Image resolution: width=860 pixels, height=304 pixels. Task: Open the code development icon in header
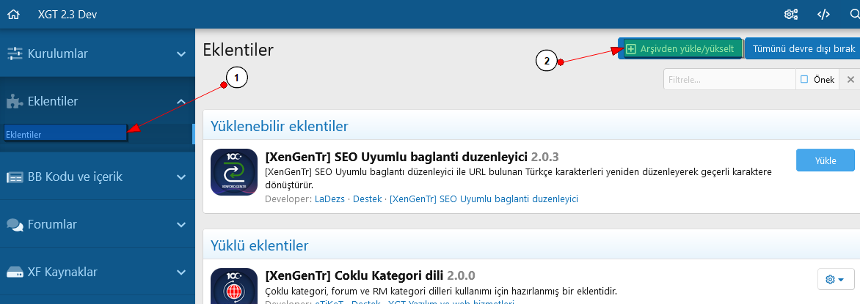click(x=823, y=14)
